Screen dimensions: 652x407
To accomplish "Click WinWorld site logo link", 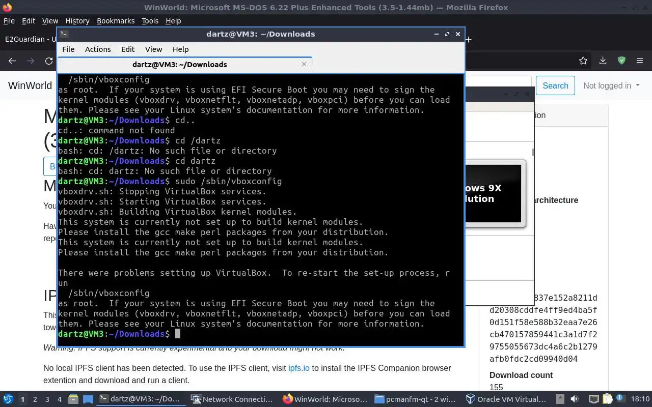I will 30,85.
